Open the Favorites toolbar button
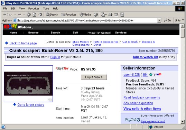 [x=69, y=15]
